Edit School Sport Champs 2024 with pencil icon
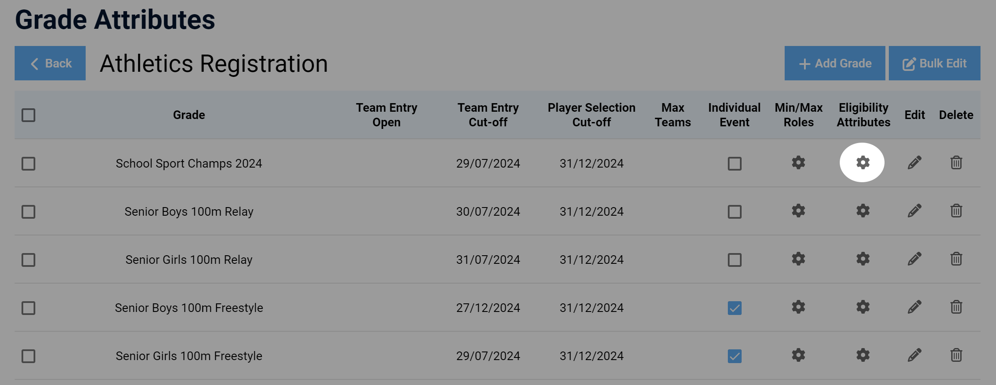 point(914,163)
